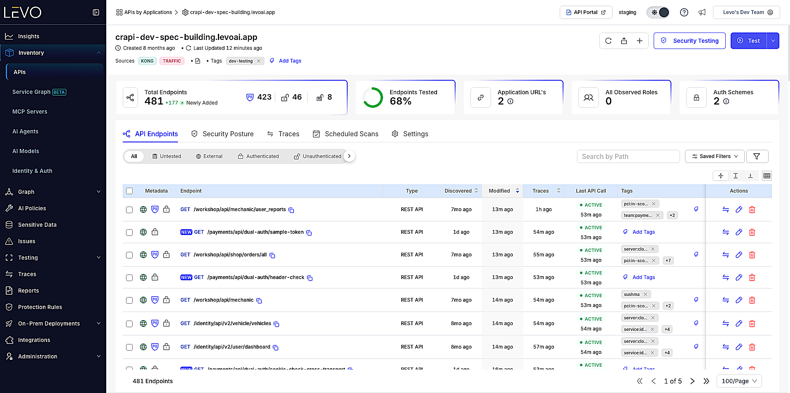Viewport: 790px width, 393px height.
Task: Click the document icon next to TRAFFIC source
Action: point(198,61)
